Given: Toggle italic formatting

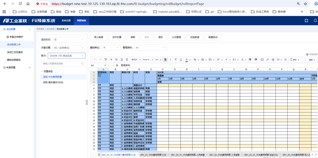Looking at the screenshot, I should click(171, 60).
